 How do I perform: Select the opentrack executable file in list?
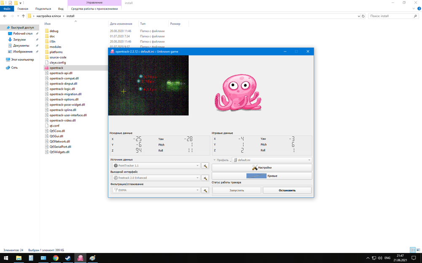56,68
